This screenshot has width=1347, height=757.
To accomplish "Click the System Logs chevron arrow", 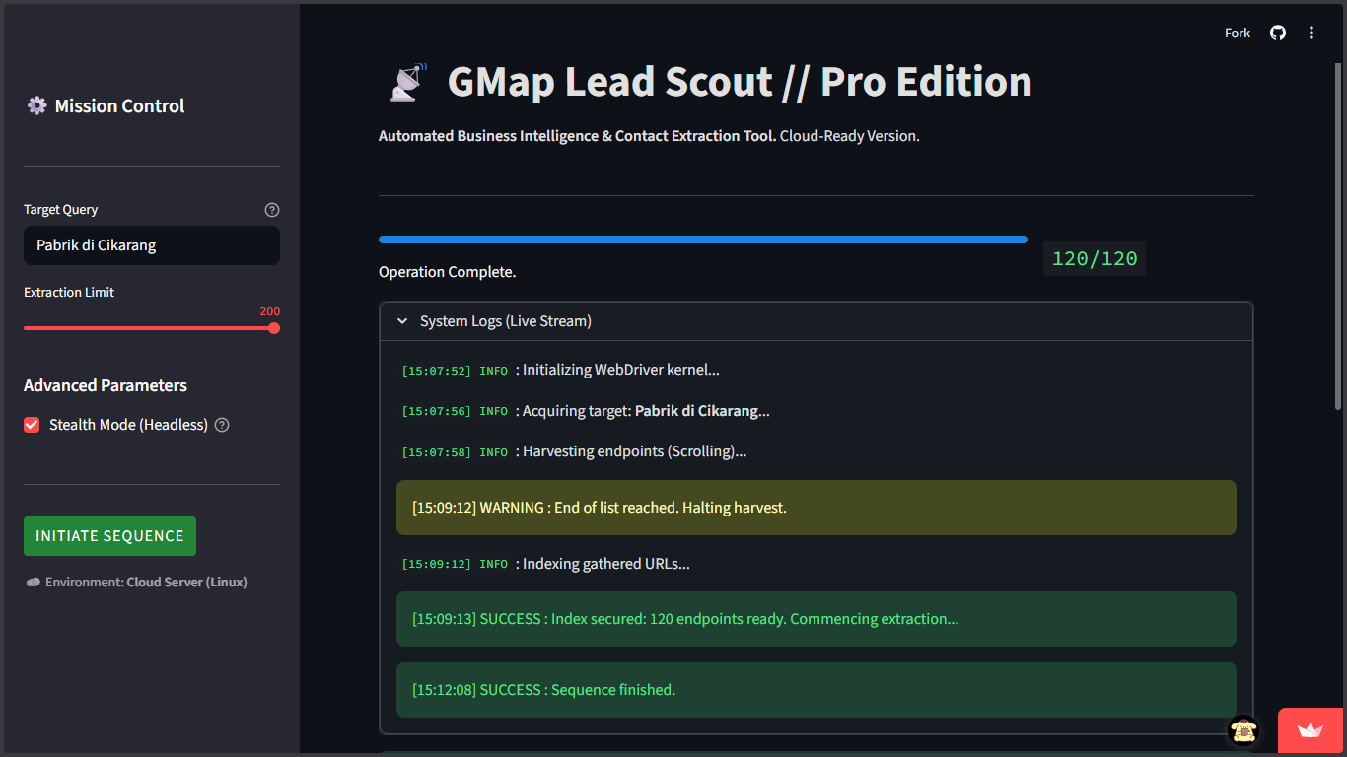I will coord(402,321).
